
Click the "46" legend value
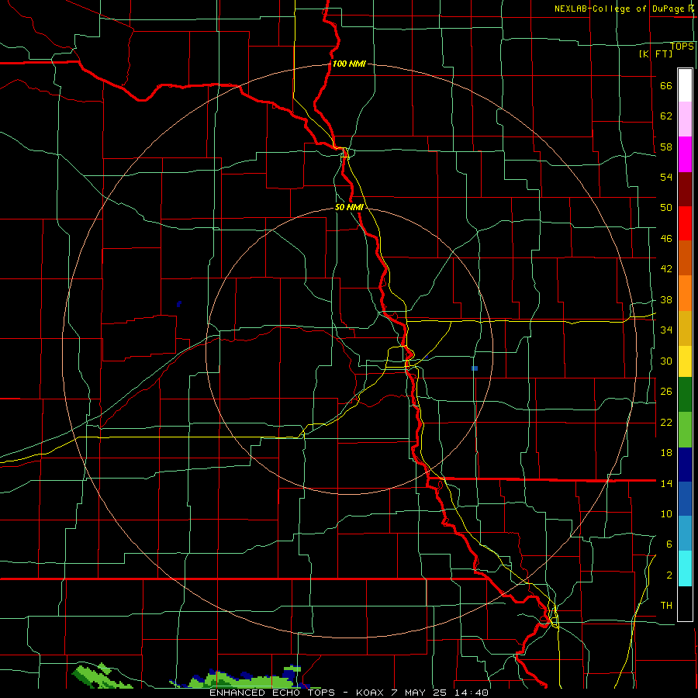coord(666,239)
